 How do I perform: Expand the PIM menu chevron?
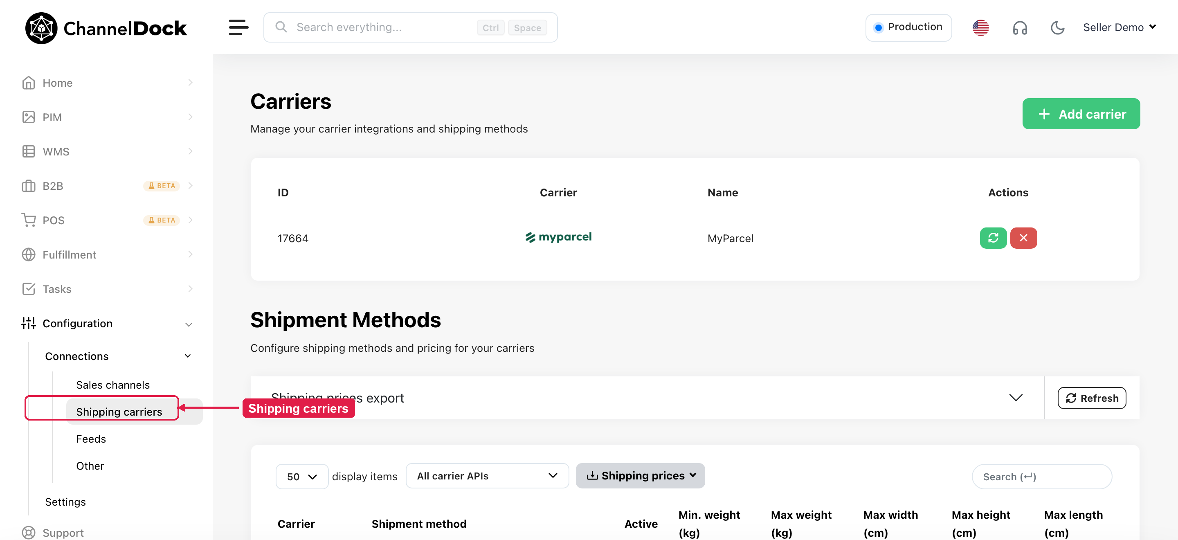[x=190, y=117]
